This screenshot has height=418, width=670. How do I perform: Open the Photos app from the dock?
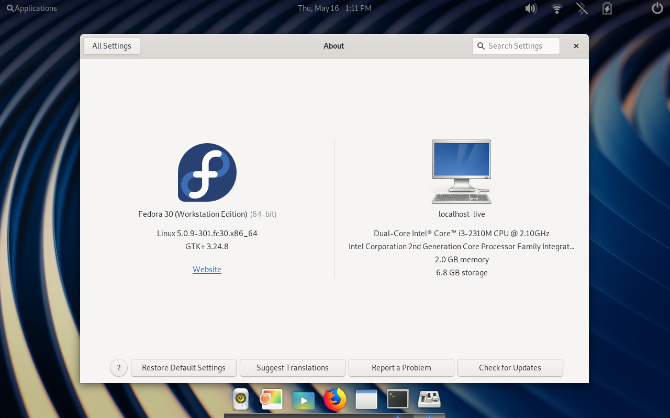tap(271, 398)
